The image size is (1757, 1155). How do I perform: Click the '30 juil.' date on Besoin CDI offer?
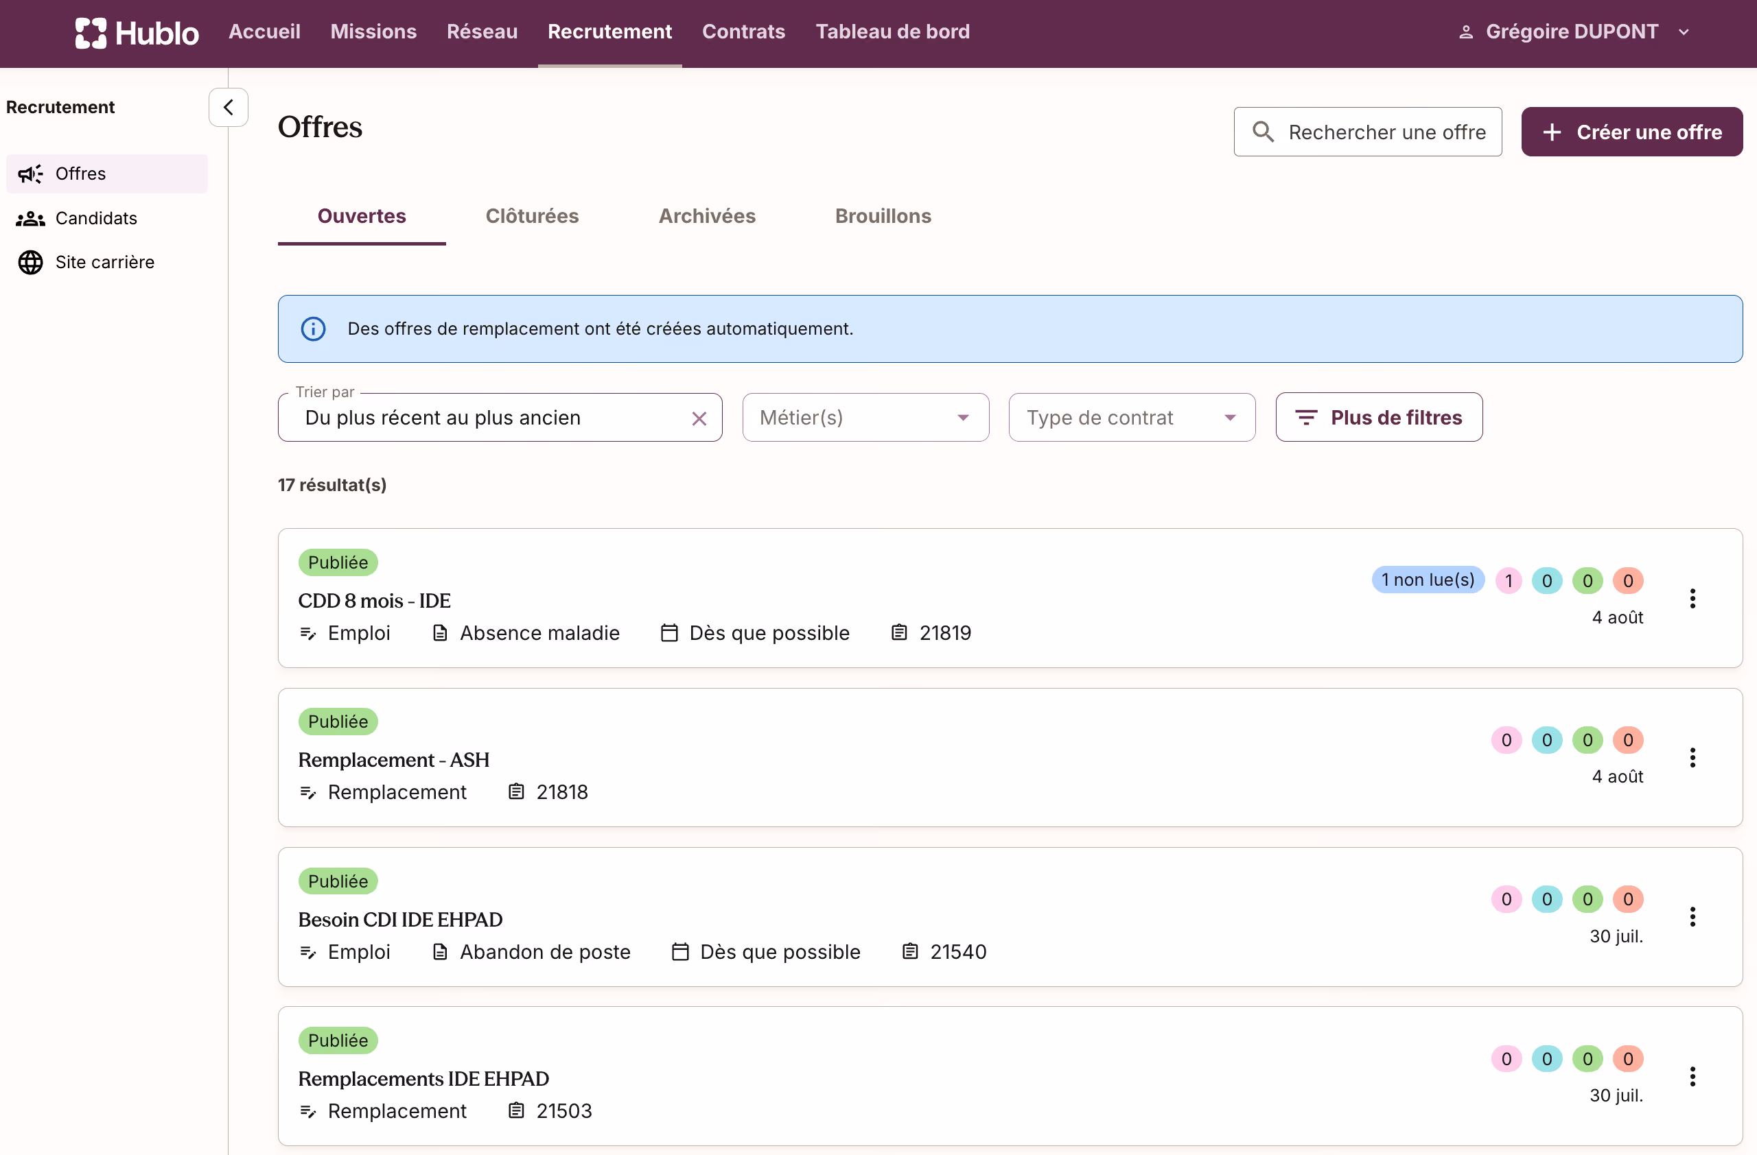pyautogui.click(x=1616, y=936)
